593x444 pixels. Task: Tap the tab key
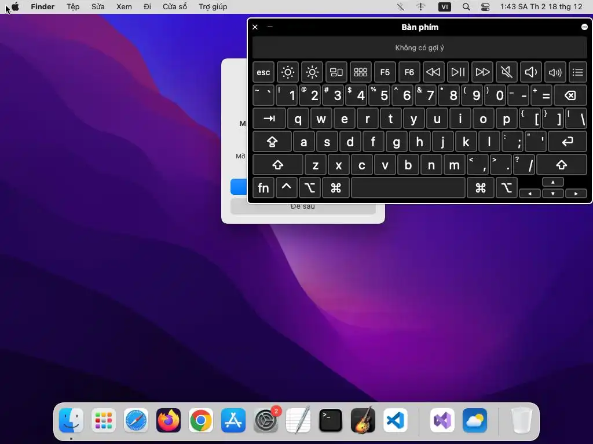click(269, 119)
